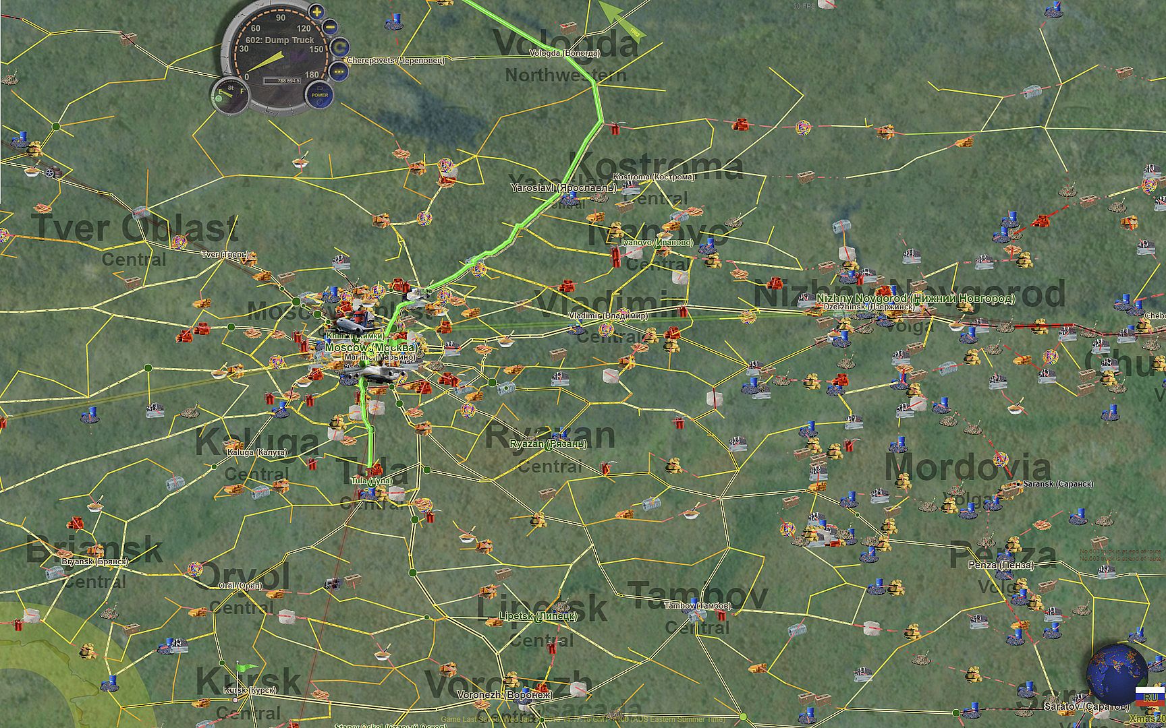Open the three-dots more options button
The height and width of the screenshot is (728, 1166).
click(x=338, y=71)
